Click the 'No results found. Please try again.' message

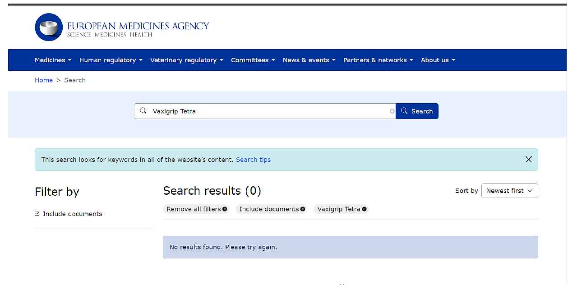pos(223,247)
